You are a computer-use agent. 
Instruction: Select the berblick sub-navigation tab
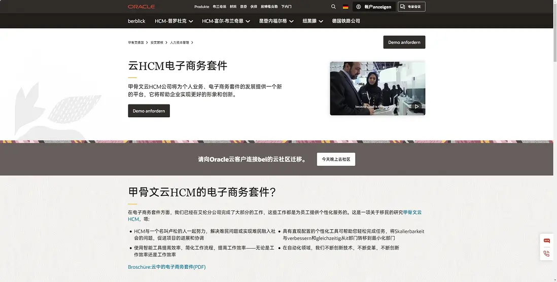click(x=136, y=21)
